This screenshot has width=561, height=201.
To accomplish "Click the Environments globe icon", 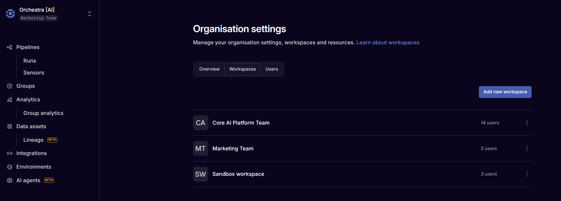I will tap(10, 167).
